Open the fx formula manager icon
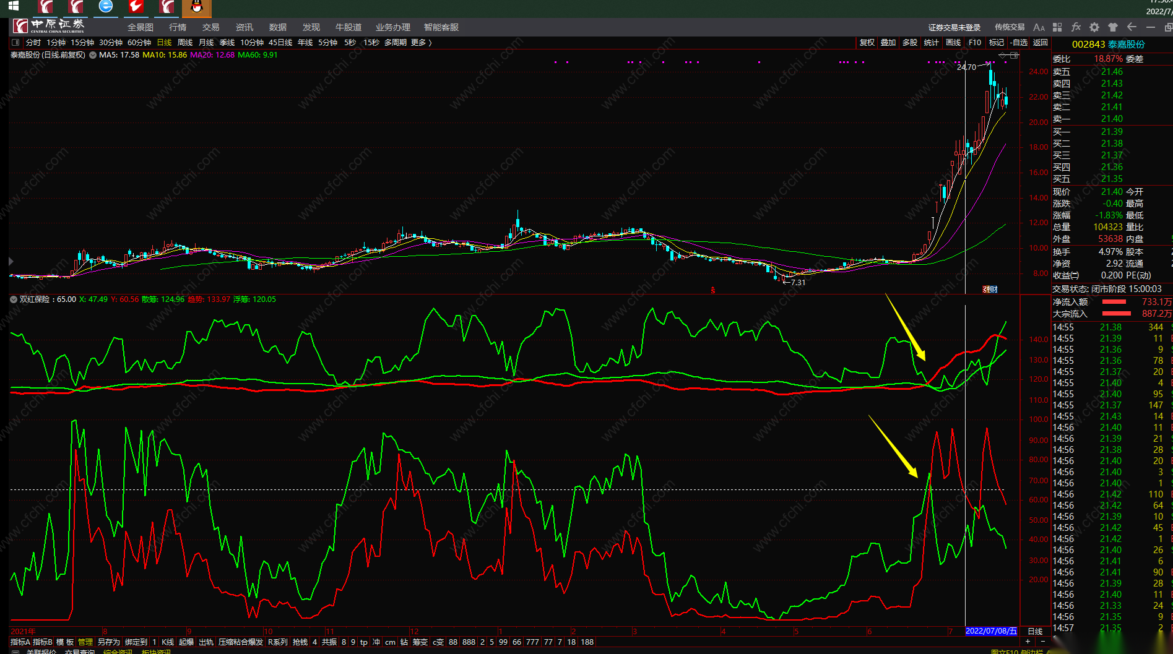Viewport: 1173px width, 654px height. pos(1076,27)
